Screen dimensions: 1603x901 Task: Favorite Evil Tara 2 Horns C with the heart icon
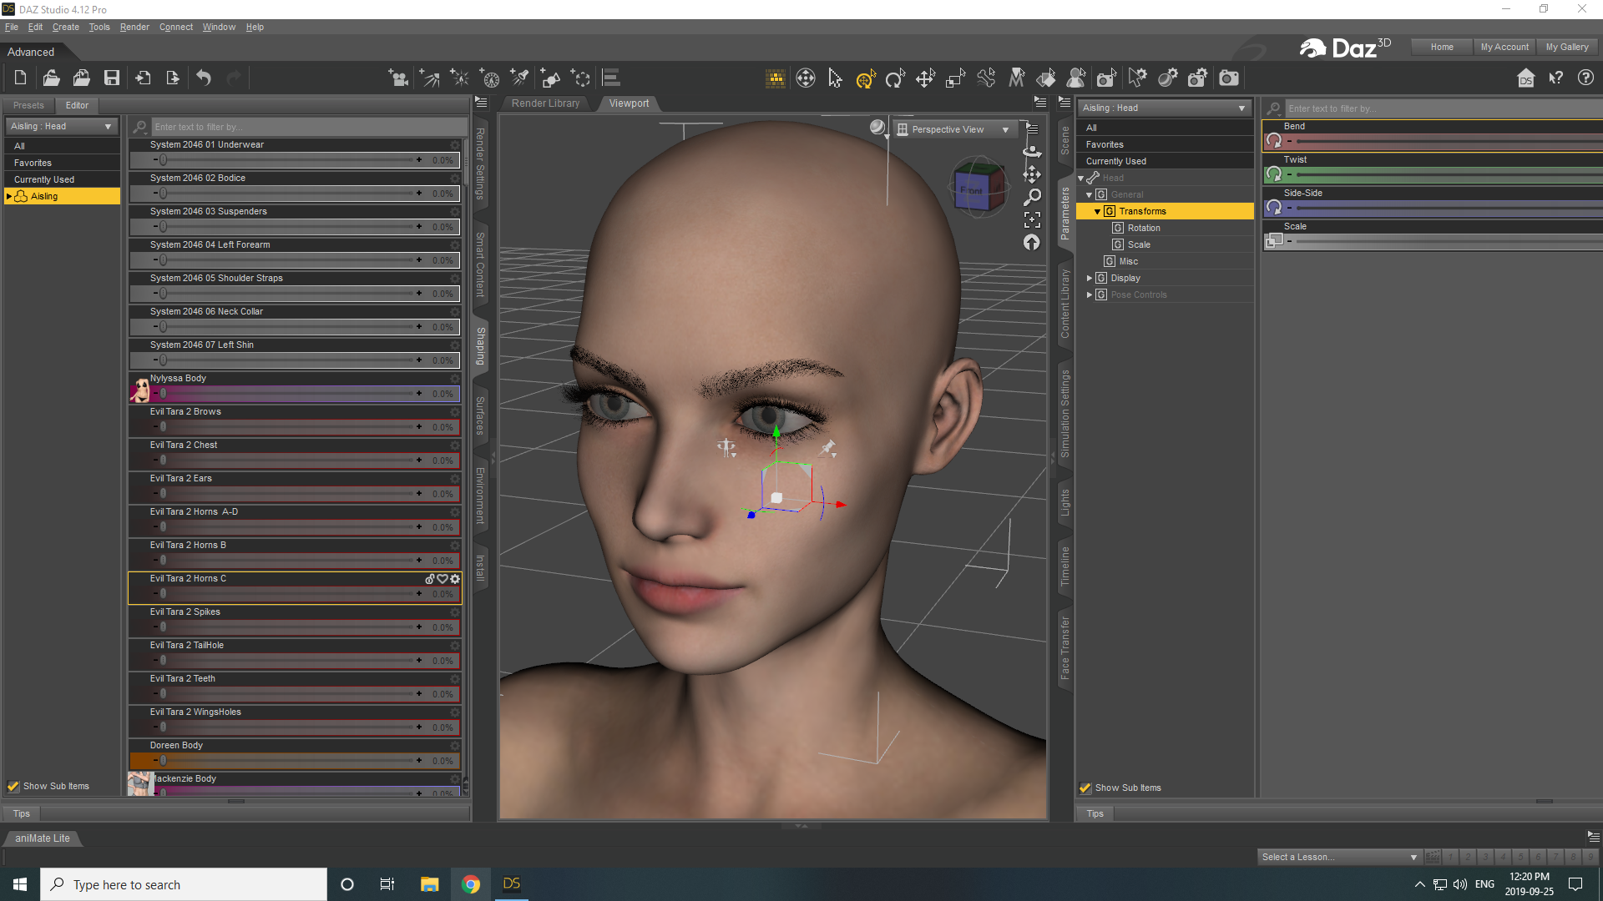(x=442, y=578)
